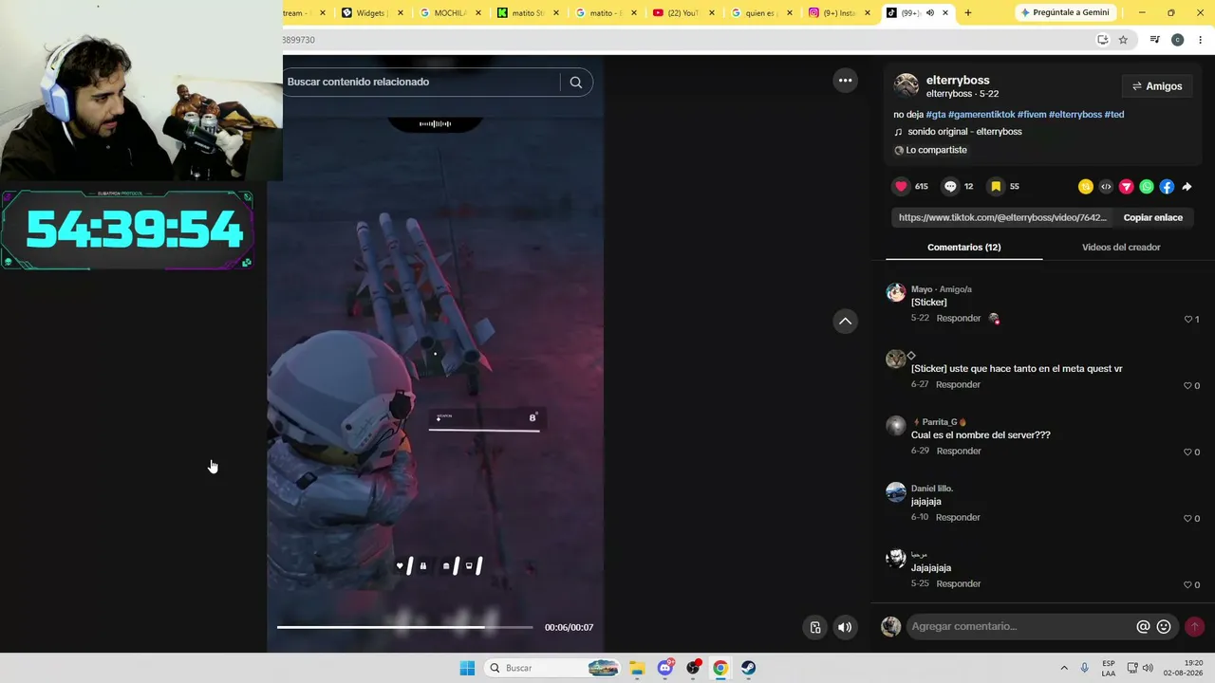Switch to the Comentarios (12) tab
The image size is (1215, 683).
tap(963, 248)
